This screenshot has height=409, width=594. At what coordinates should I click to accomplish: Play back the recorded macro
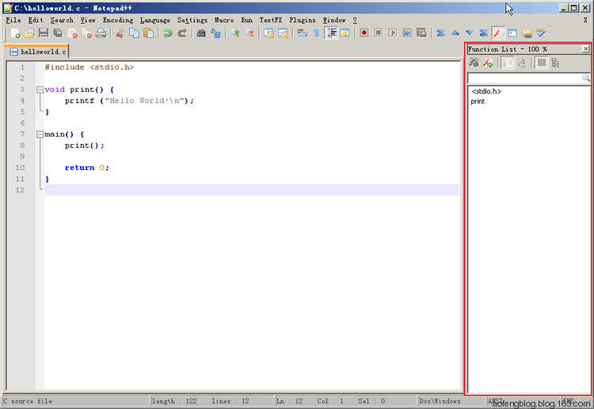(393, 33)
